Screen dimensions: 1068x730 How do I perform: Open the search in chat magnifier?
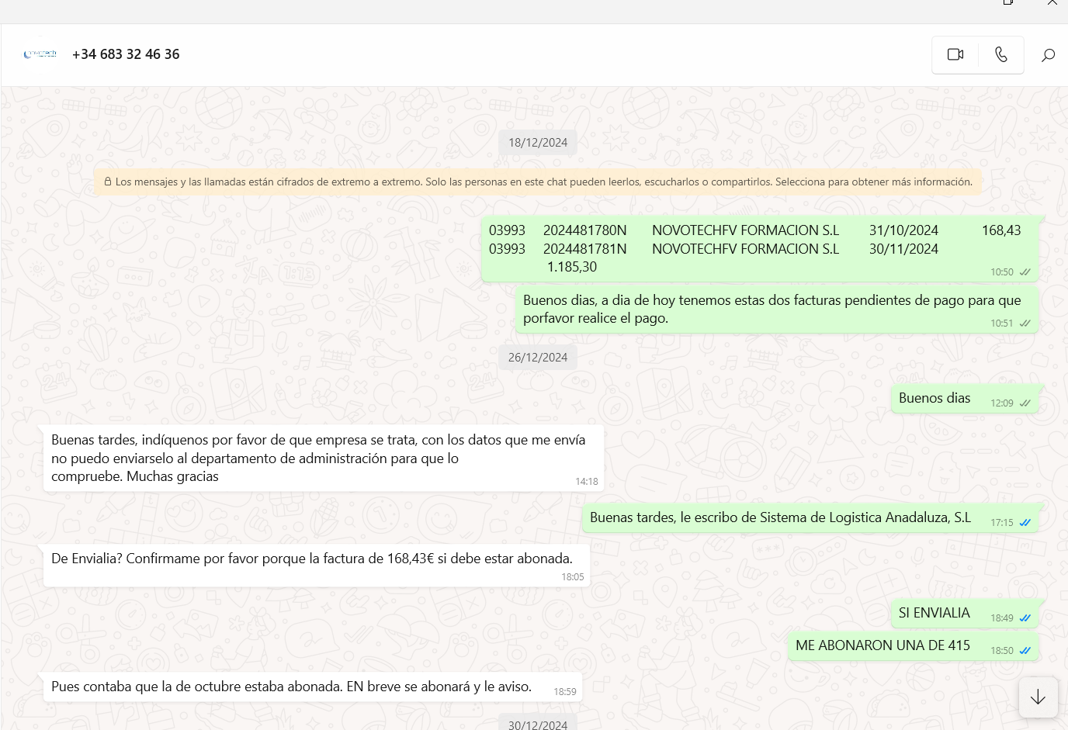[x=1048, y=55]
